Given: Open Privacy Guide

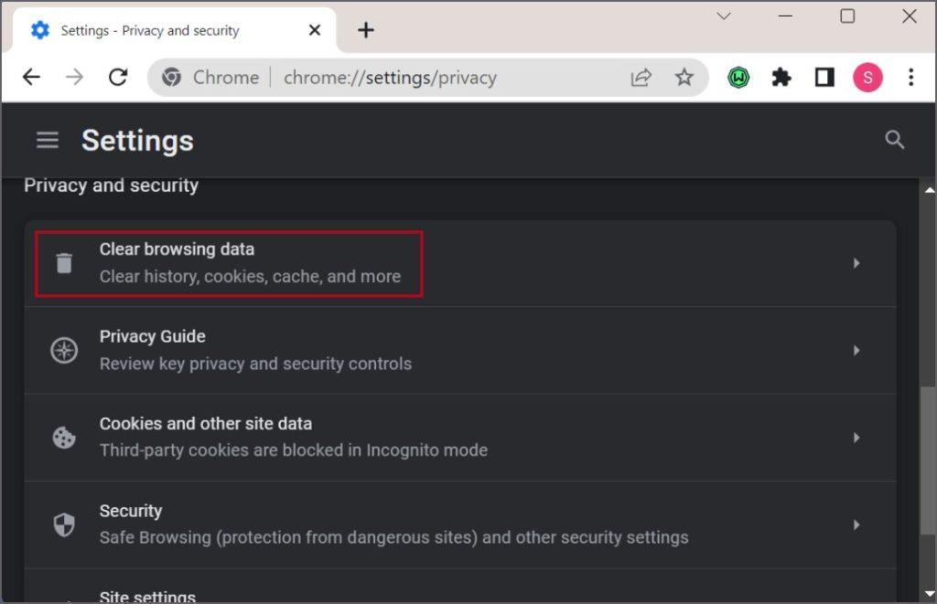Looking at the screenshot, I should coord(460,350).
